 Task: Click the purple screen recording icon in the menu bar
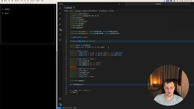[x=168, y=1]
